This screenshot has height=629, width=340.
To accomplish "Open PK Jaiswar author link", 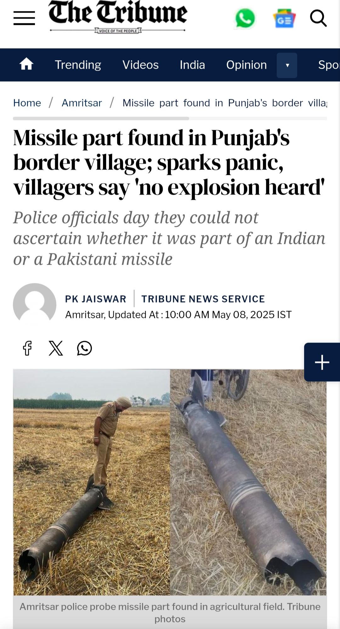I will (96, 299).
